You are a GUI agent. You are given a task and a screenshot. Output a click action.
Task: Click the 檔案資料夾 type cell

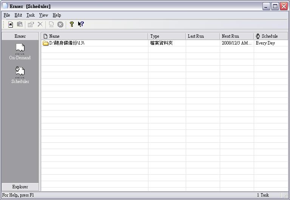pyautogui.click(x=162, y=43)
